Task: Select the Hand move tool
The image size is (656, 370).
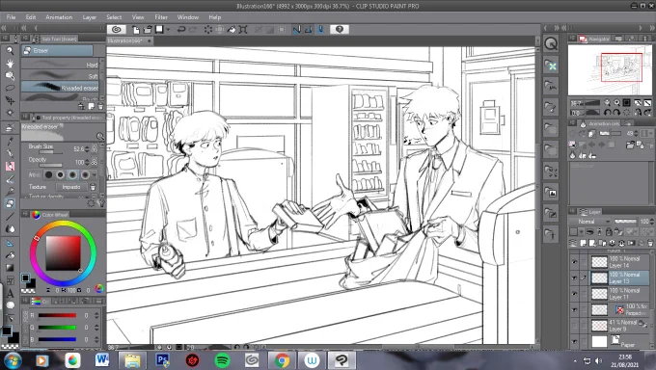Action: (10, 64)
